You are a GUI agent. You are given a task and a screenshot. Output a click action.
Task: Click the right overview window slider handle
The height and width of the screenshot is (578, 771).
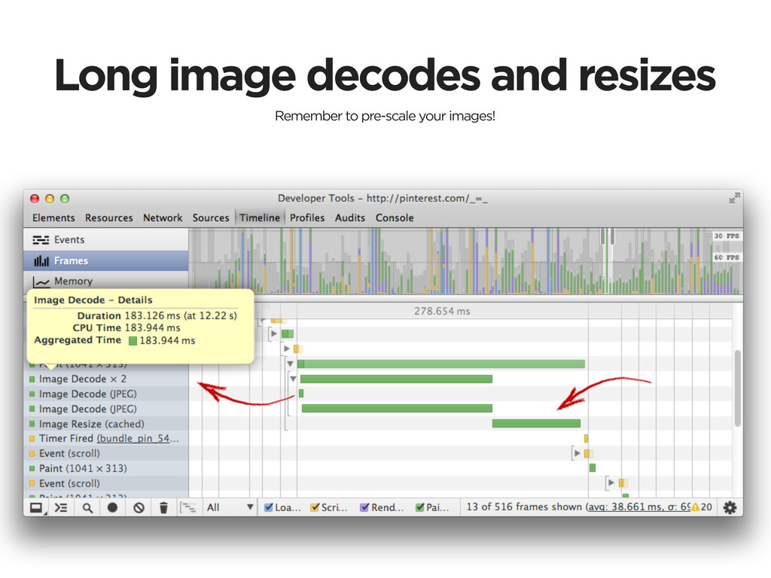coord(613,236)
